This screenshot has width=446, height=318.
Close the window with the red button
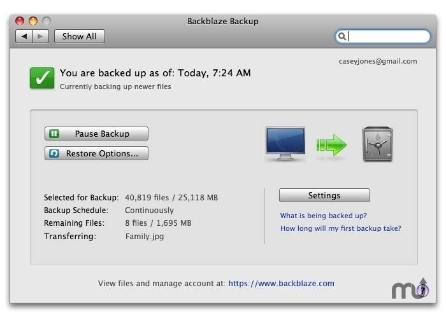[x=20, y=21]
